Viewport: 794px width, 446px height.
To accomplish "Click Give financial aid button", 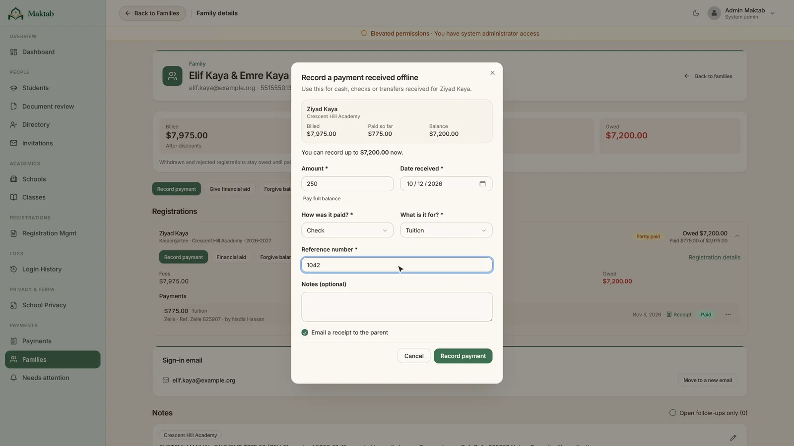I will [230, 189].
